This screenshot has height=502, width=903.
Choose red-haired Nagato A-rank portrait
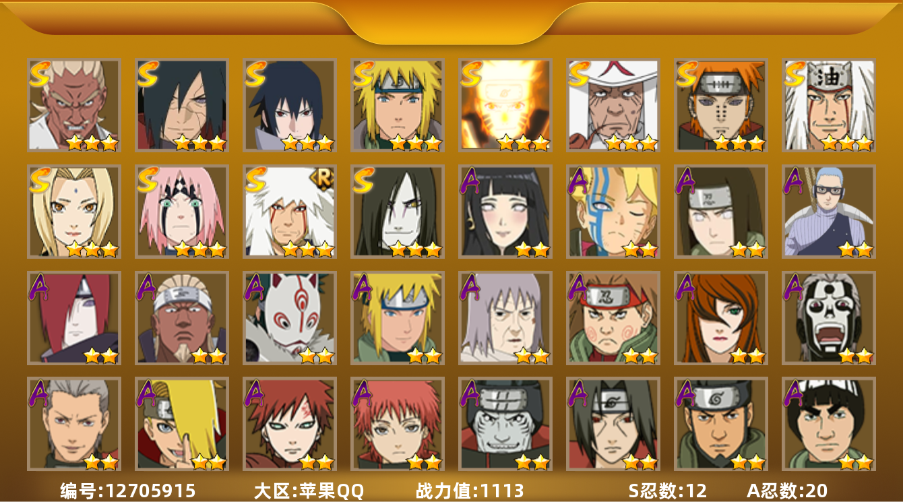(73, 317)
